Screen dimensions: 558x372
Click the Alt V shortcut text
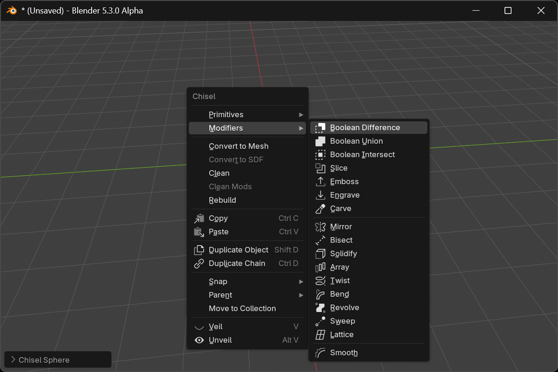pos(291,340)
